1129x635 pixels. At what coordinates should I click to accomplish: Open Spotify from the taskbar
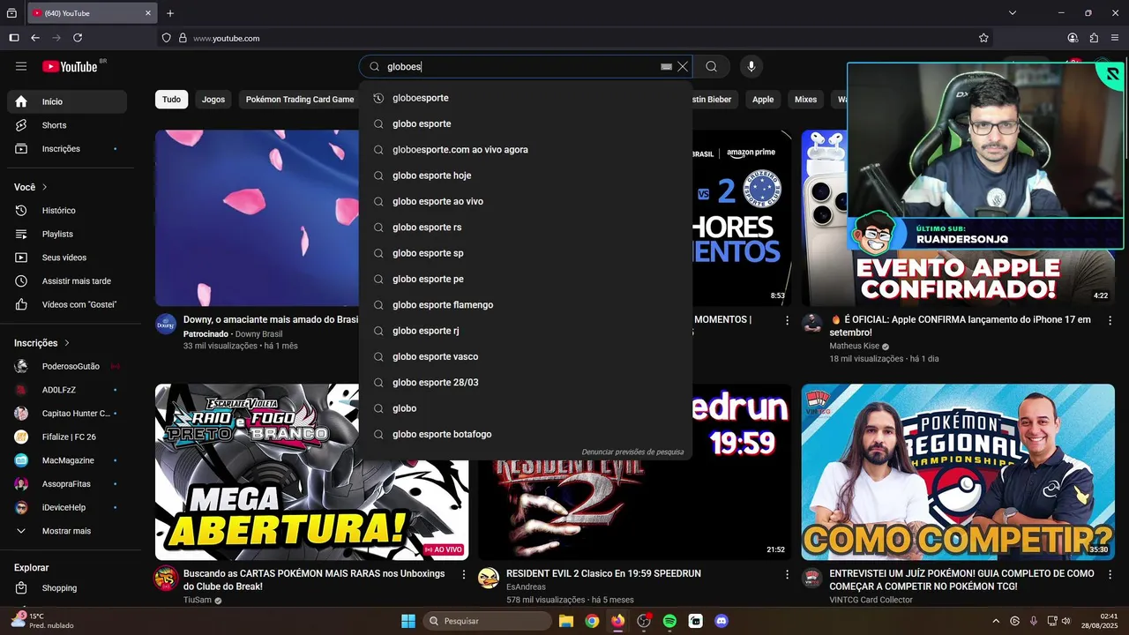coord(669,621)
